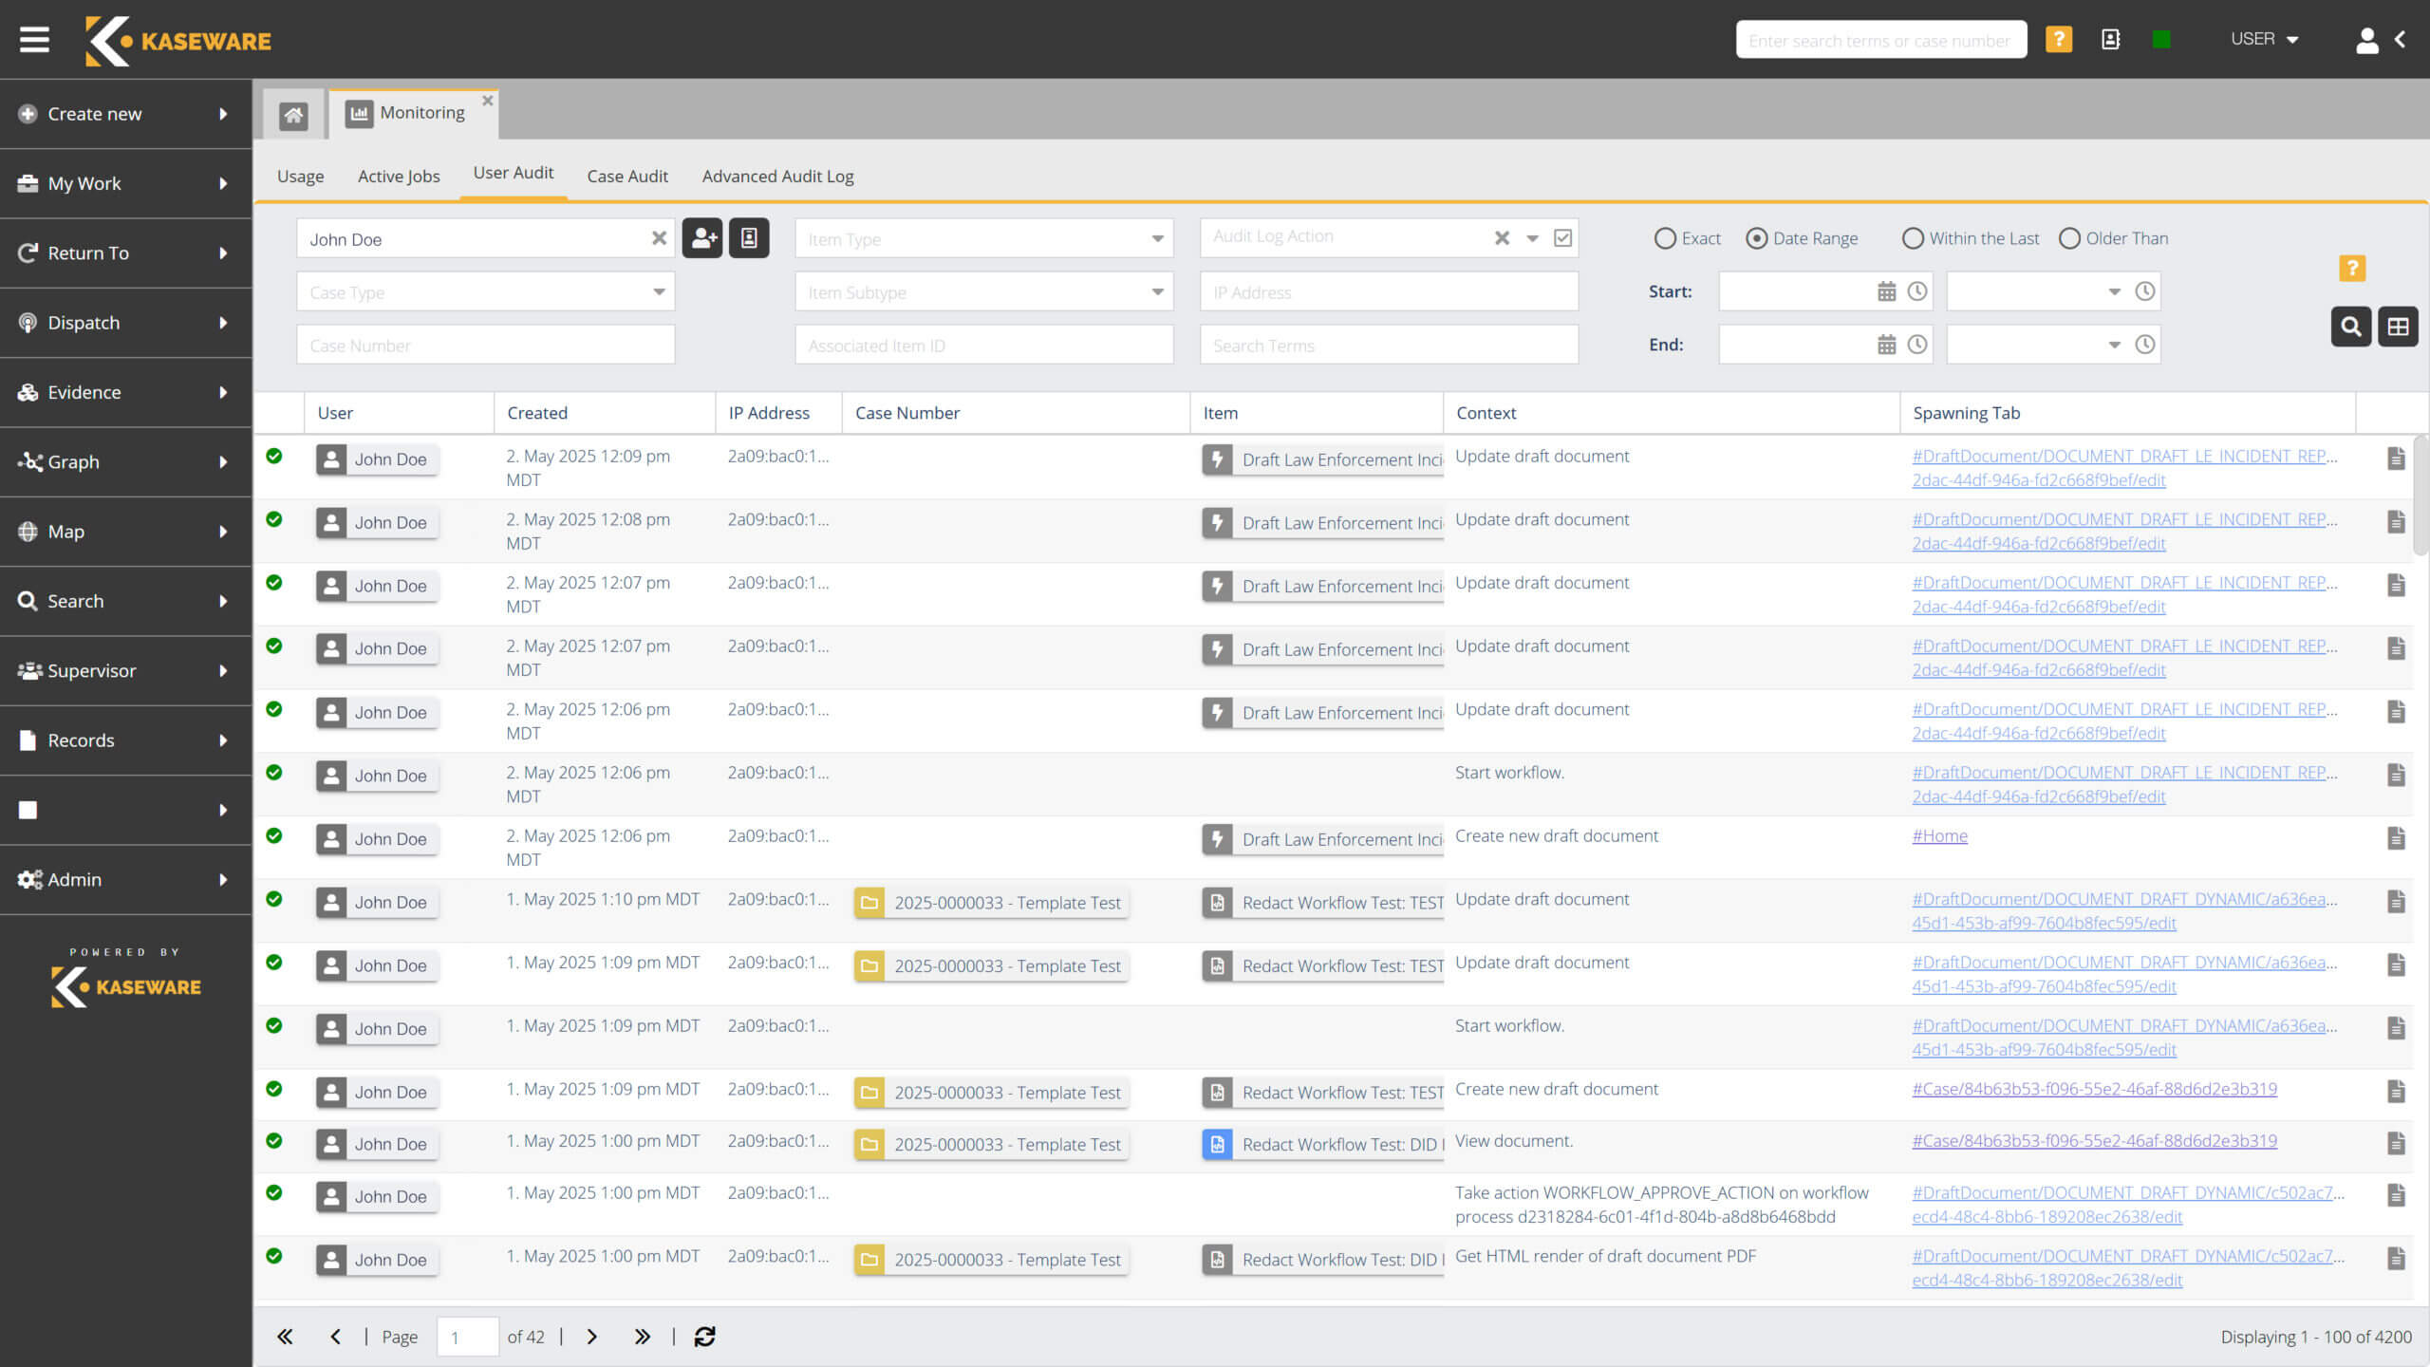Click the IP Address filter field
Viewport: 2430px width, 1367px height.
click(x=1389, y=291)
